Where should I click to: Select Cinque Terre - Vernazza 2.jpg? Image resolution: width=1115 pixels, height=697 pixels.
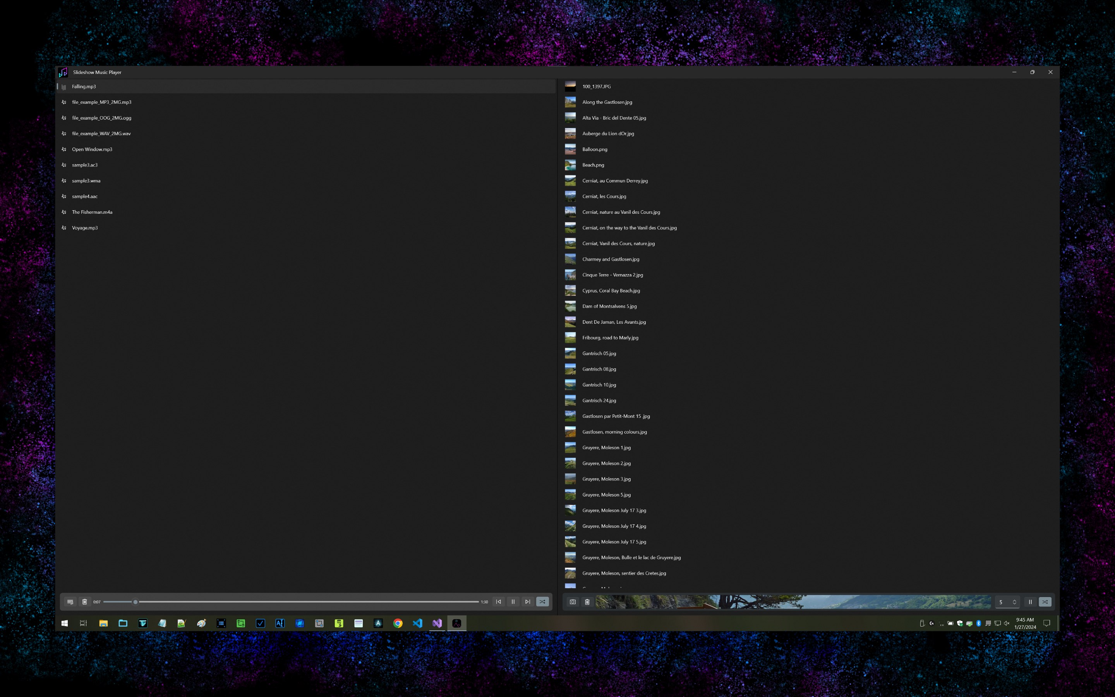click(x=612, y=275)
